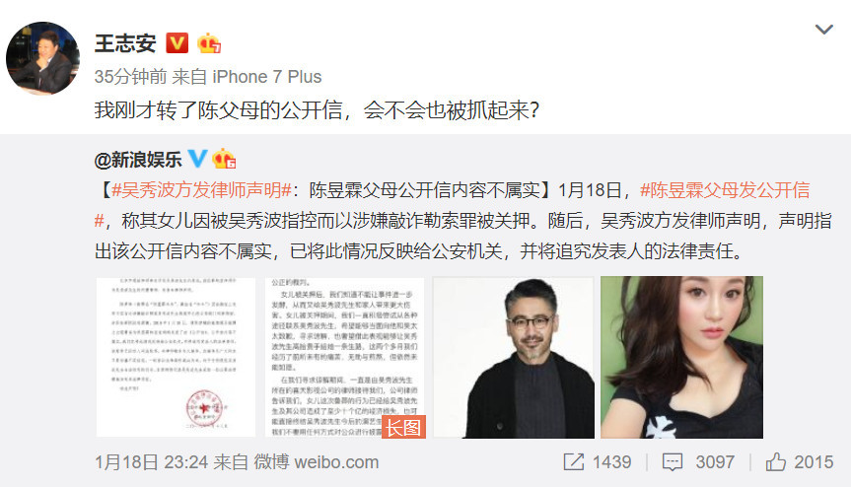Open 王志安 username link
Screen dimensions: 851x487
pos(125,43)
